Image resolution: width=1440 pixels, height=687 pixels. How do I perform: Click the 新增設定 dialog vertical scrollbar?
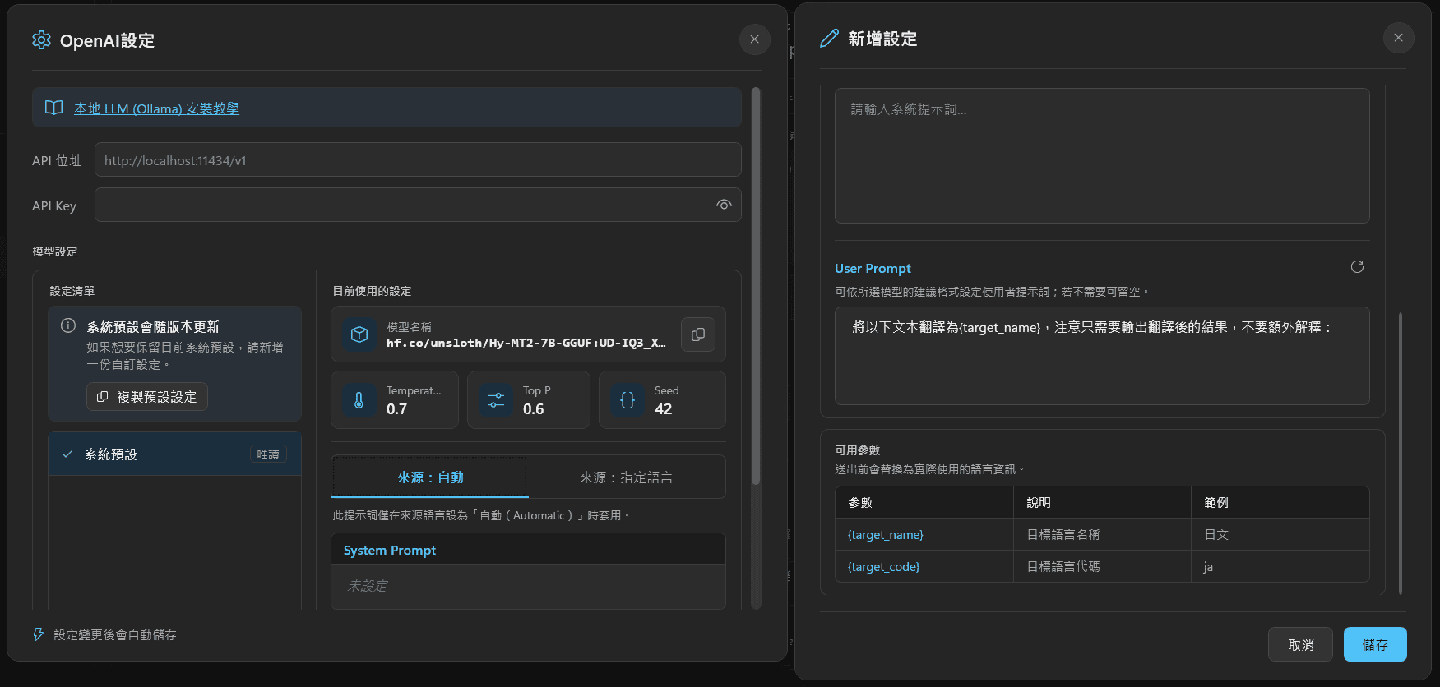[x=1400, y=452]
